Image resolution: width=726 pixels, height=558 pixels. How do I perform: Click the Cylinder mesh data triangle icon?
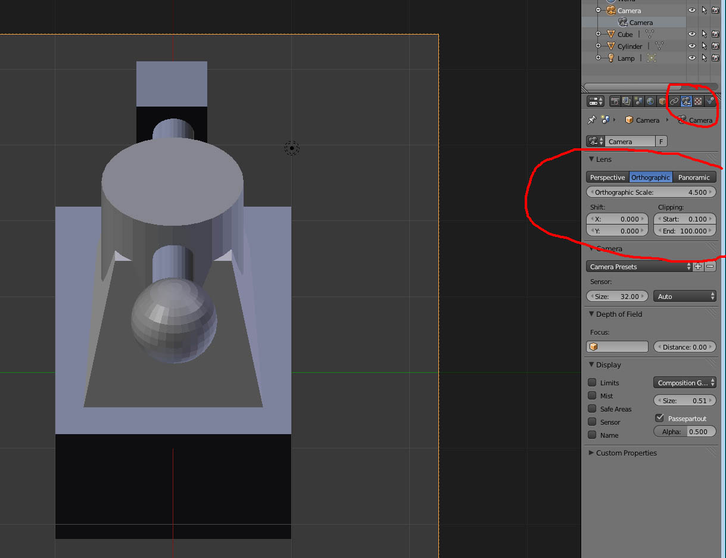tap(659, 46)
